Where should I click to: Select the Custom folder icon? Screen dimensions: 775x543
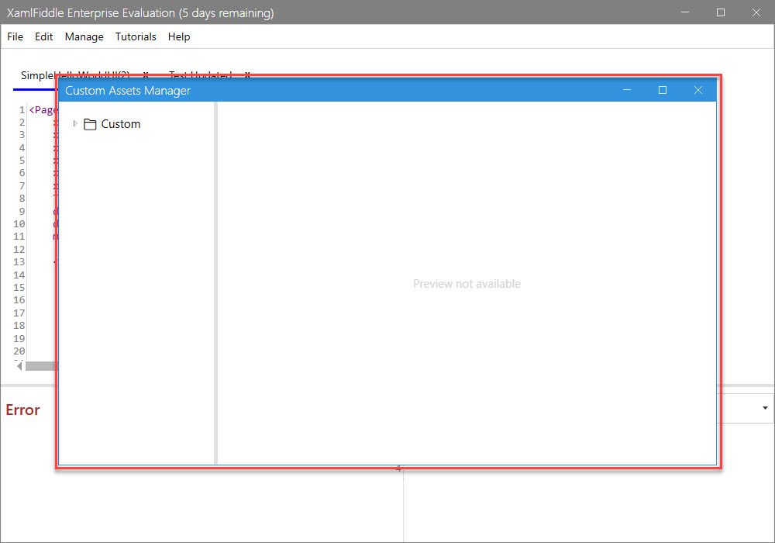[x=90, y=124]
